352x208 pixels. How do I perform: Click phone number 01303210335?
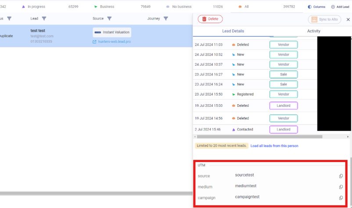pos(41,42)
